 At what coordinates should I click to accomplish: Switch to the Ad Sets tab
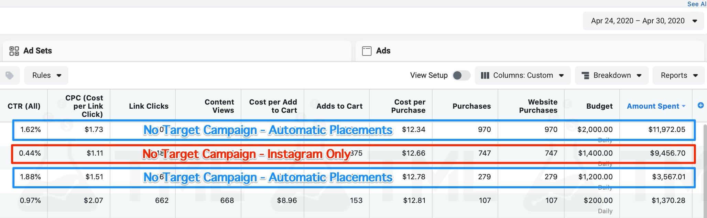[38, 51]
